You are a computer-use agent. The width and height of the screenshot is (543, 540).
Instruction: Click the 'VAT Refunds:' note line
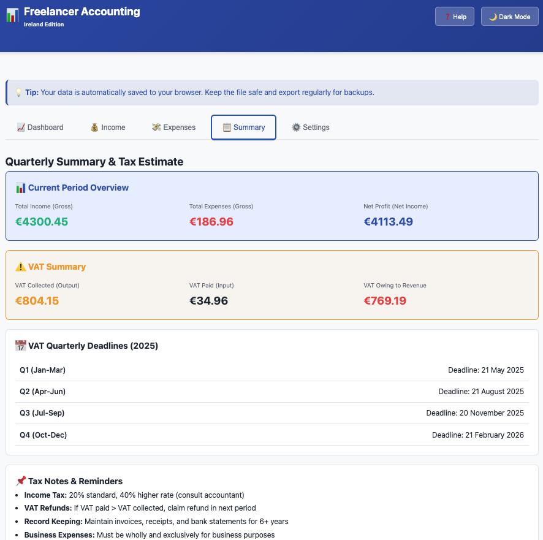pos(140,508)
